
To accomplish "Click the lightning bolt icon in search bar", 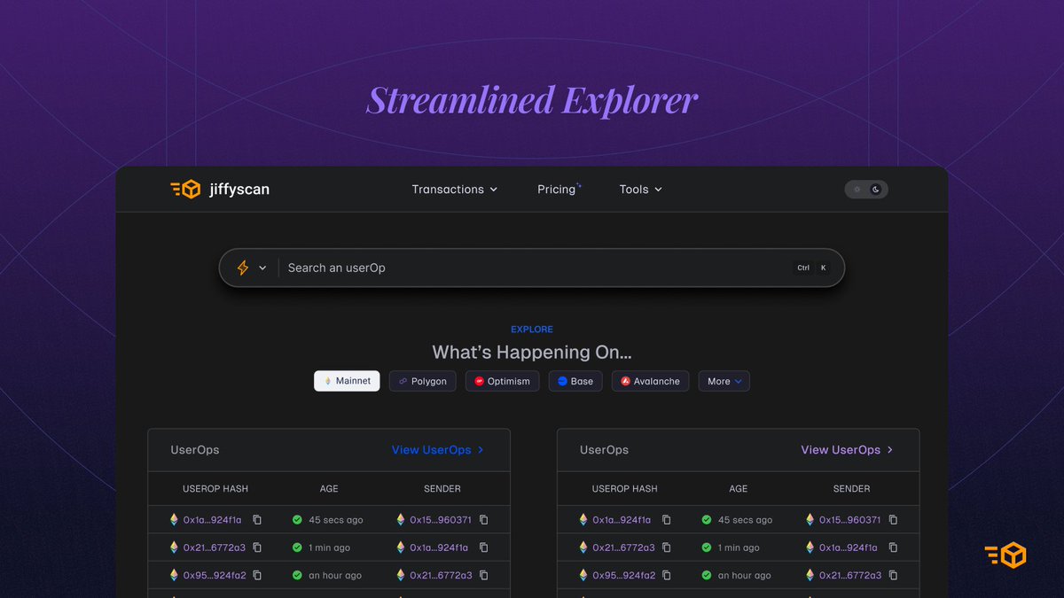I will tap(242, 268).
